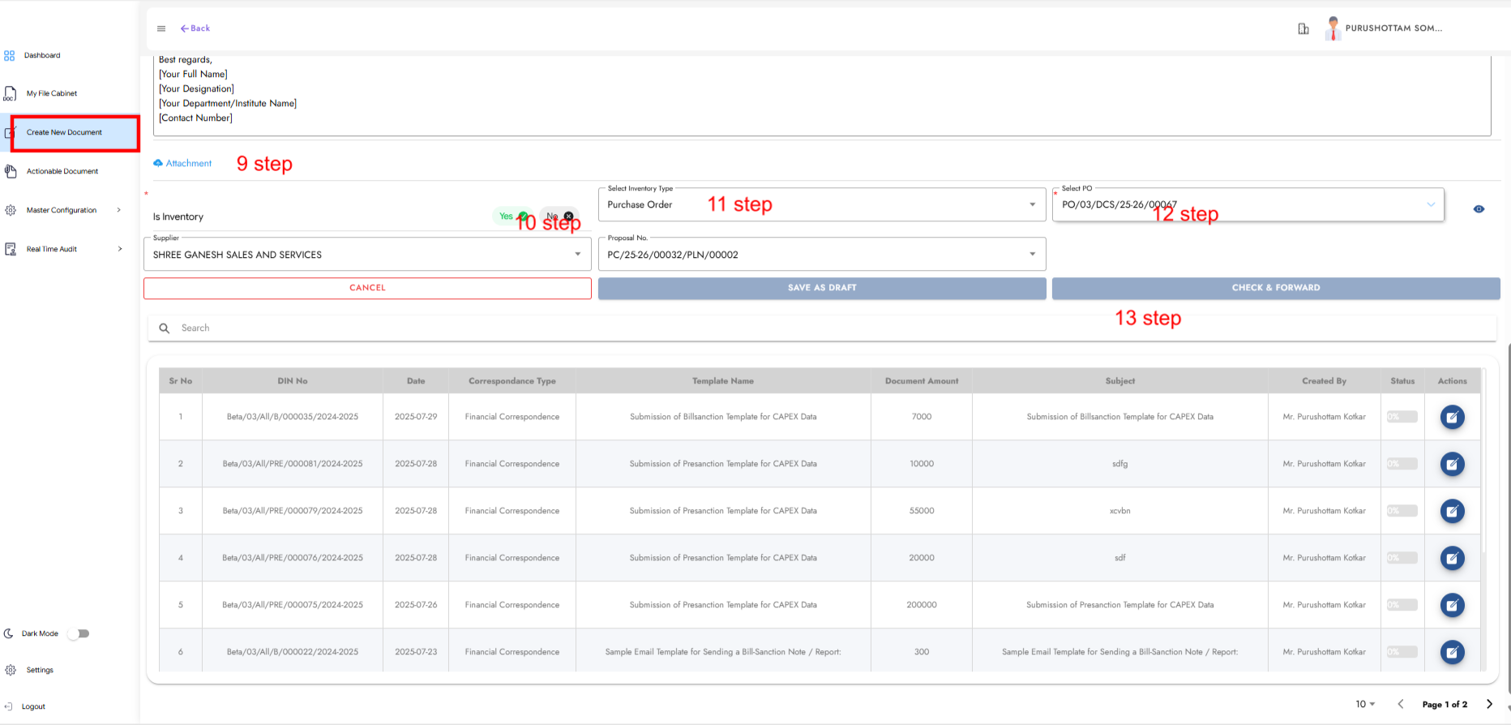Click the hamburger menu icon
Image resolution: width=1511 pixels, height=725 pixels.
(x=161, y=28)
